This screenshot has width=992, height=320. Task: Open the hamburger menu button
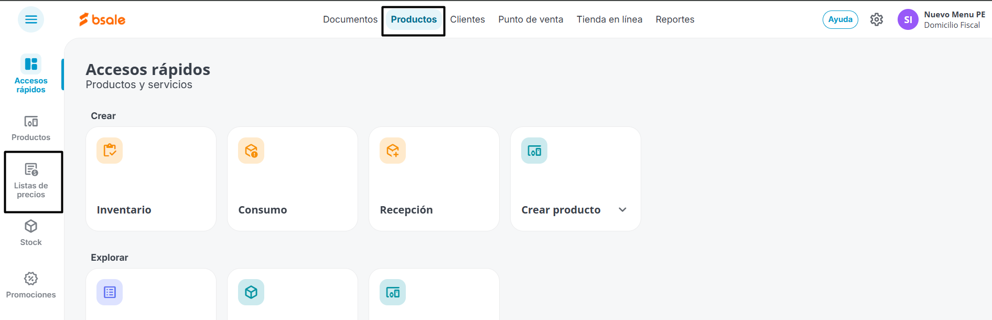tap(31, 19)
